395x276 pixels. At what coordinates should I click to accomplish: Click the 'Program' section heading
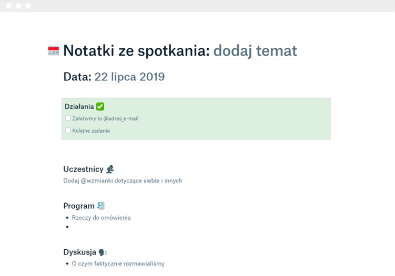[79, 206]
